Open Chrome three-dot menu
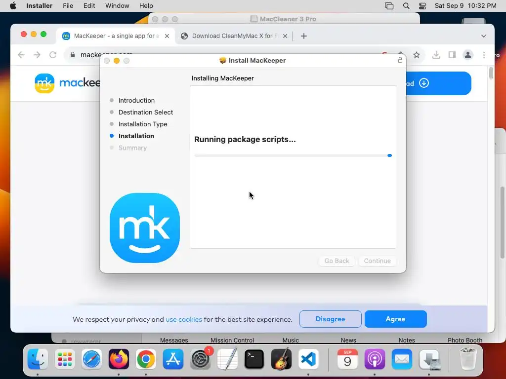Image resolution: width=506 pixels, height=379 pixels. tap(484, 55)
